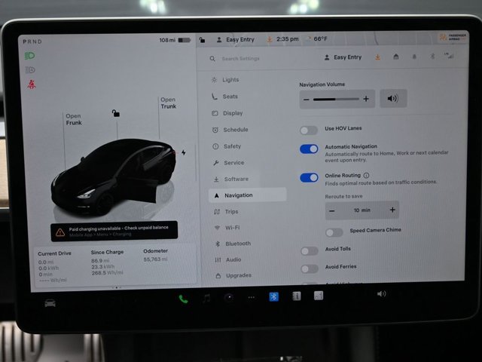
Task: Click the Navigation Volume slider track
Action: pyautogui.click(x=336, y=99)
